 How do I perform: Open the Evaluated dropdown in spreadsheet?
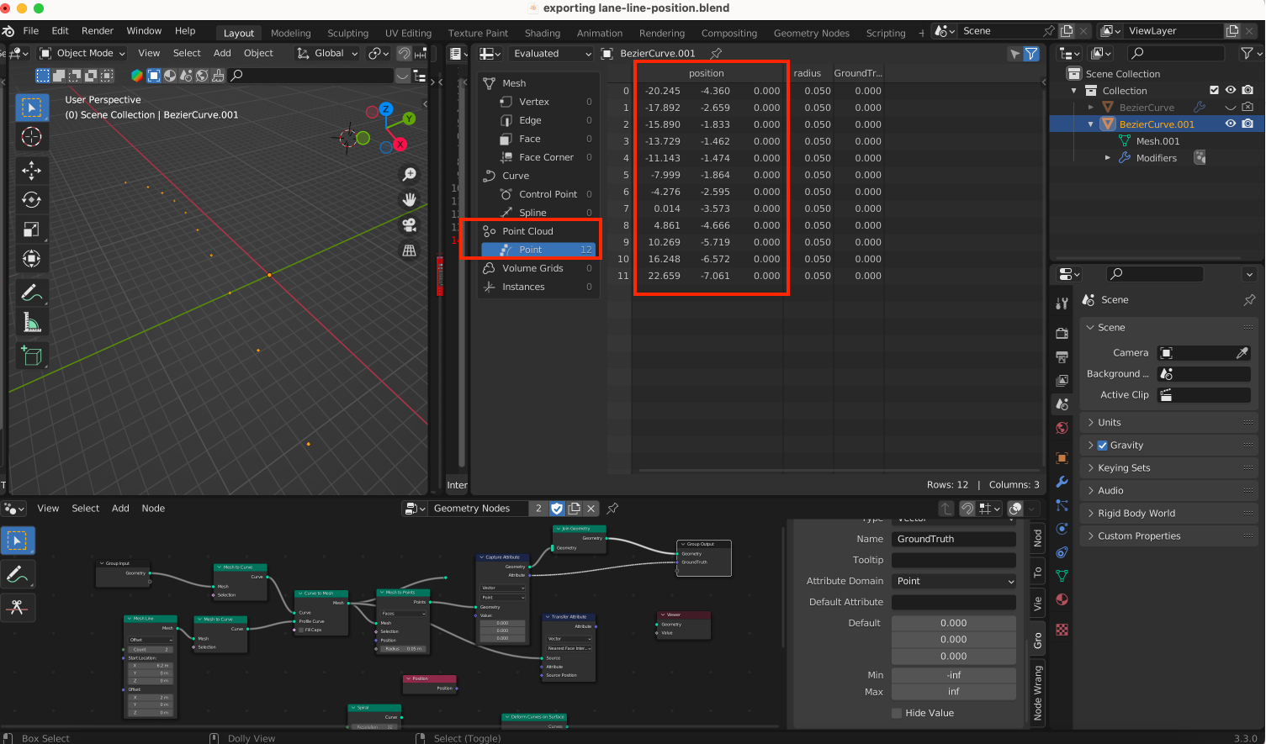pyautogui.click(x=550, y=53)
